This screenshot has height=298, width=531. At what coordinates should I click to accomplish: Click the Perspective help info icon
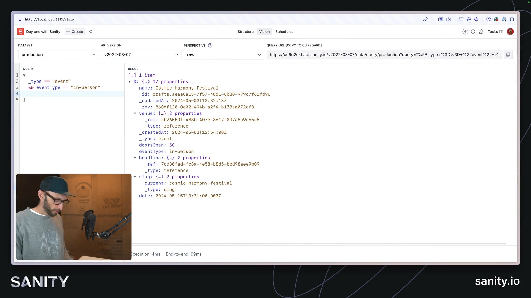tap(210, 45)
